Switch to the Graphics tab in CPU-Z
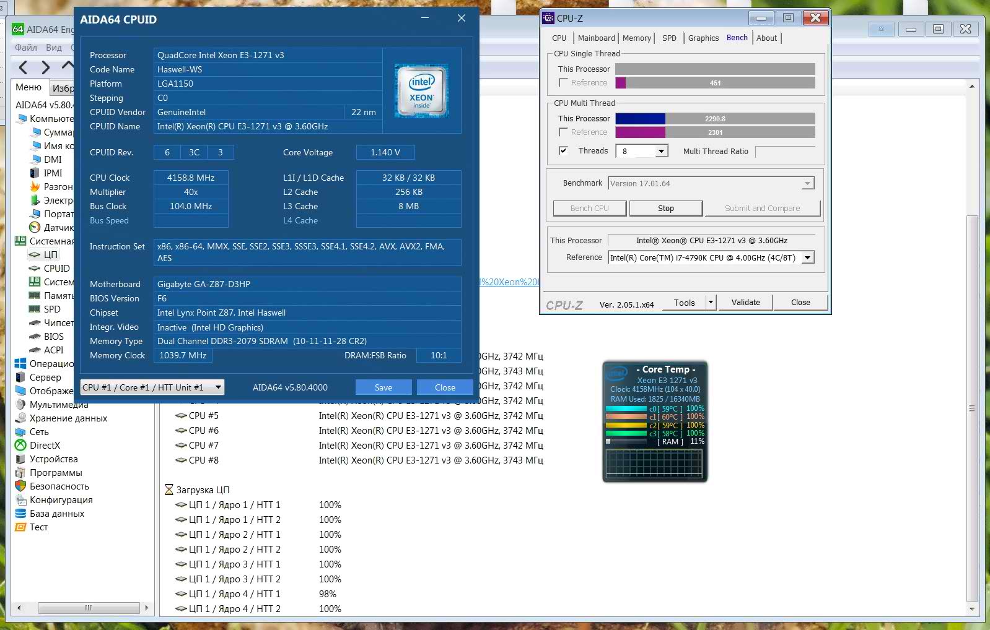The height and width of the screenshot is (630, 990). [704, 38]
